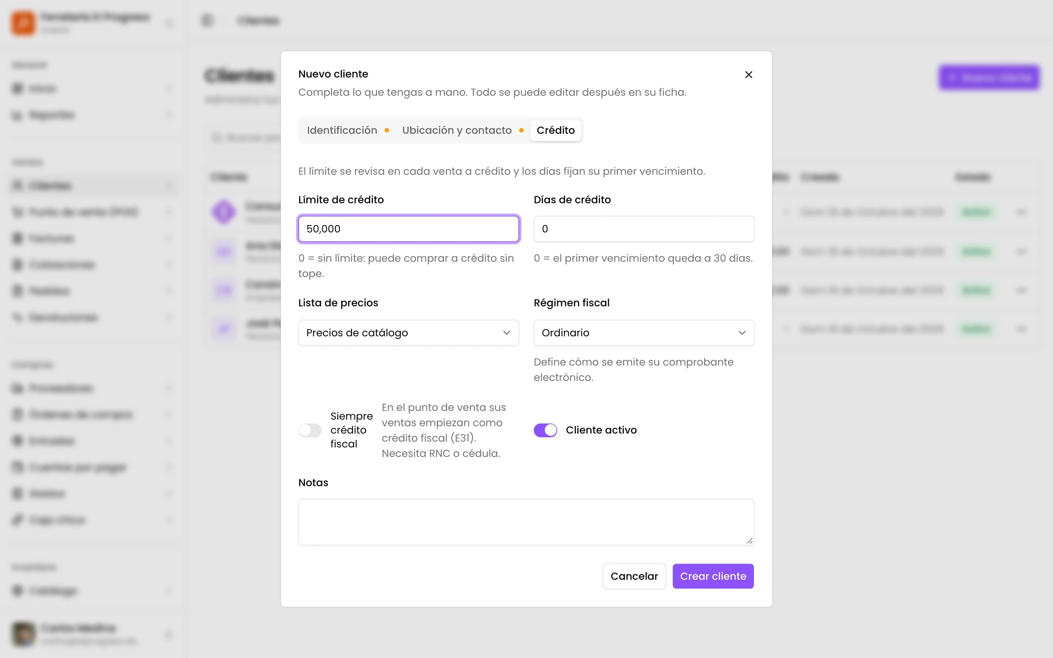Click the Crear cliente button

(713, 576)
